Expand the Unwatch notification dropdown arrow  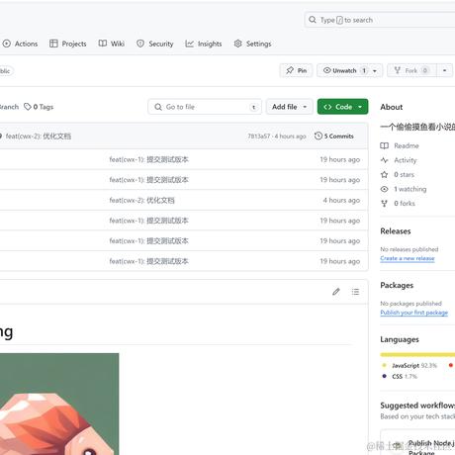[375, 71]
